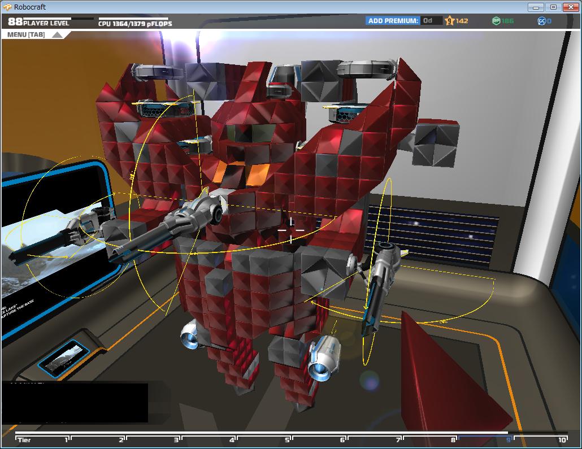The width and height of the screenshot is (582, 449).
Task: Click the center crosshair on the robot
Action: click(x=291, y=230)
